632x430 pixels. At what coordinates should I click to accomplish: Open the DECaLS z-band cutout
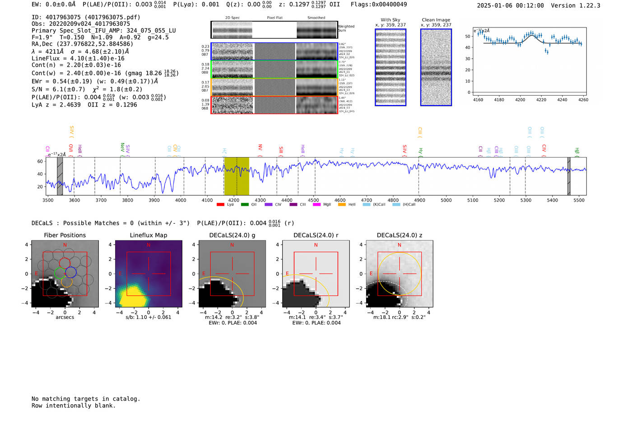399,274
